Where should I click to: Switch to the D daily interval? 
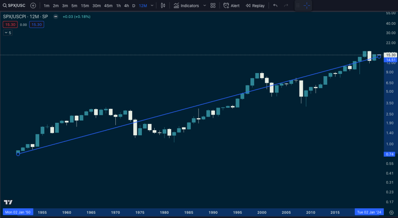pyautogui.click(x=134, y=5)
